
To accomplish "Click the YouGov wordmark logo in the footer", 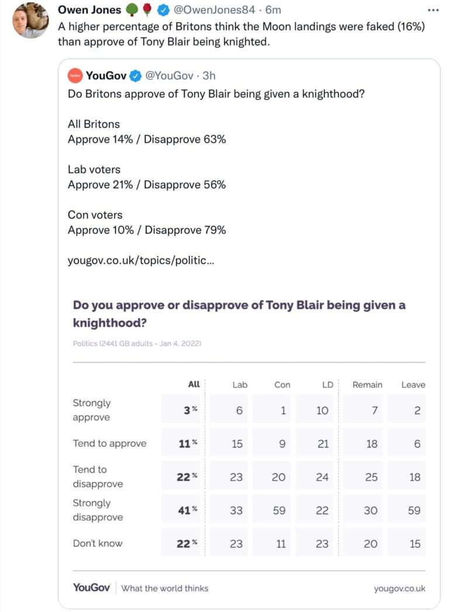I will [90, 589].
